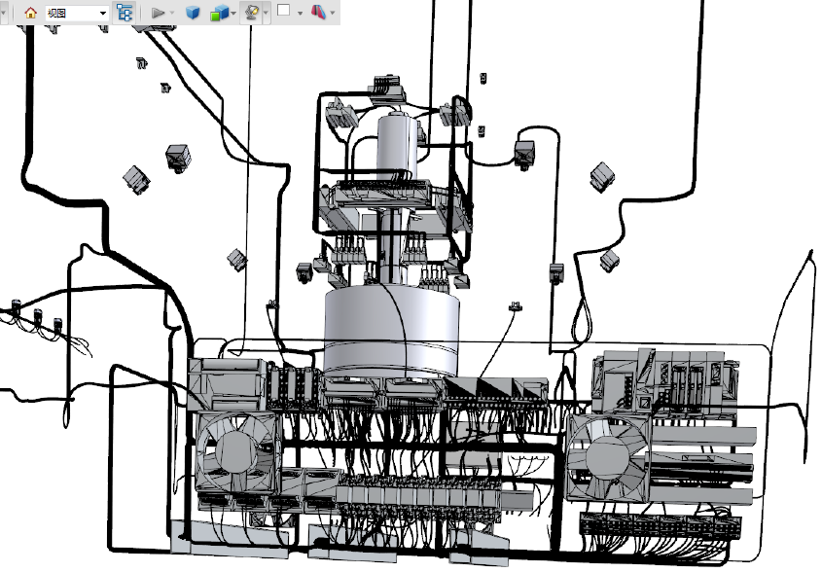The height and width of the screenshot is (572, 822).
Task: Click the white background color swatch
Action: (x=284, y=11)
